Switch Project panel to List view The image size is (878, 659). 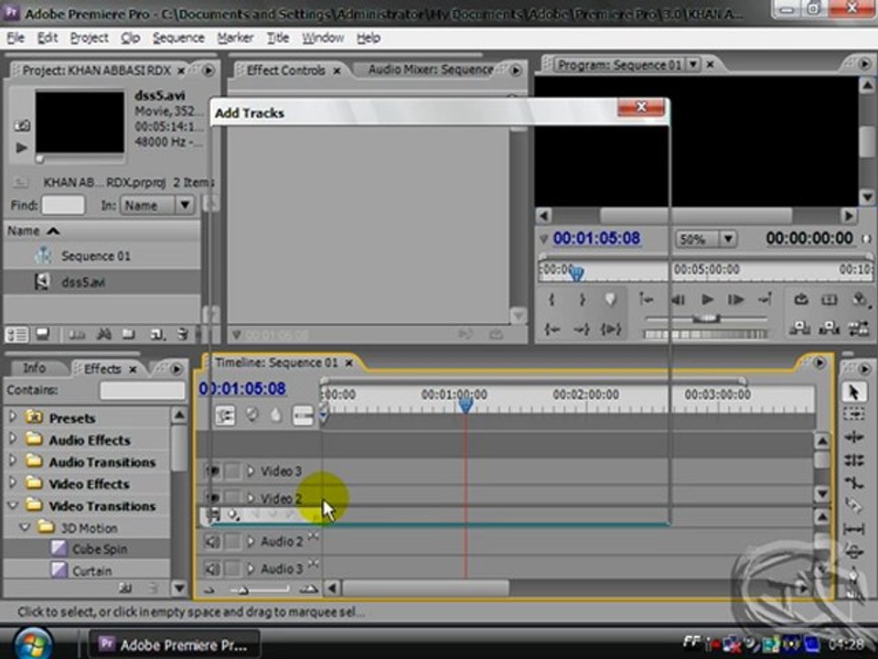tap(16, 335)
